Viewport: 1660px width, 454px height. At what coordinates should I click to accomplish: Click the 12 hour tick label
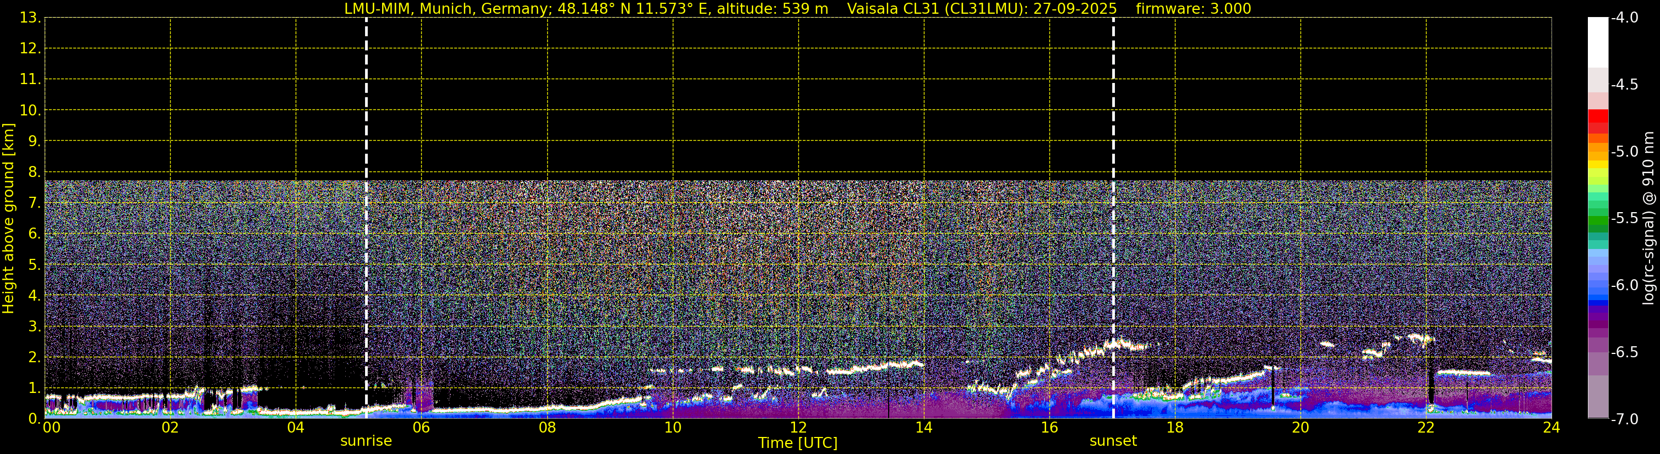click(x=798, y=427)
